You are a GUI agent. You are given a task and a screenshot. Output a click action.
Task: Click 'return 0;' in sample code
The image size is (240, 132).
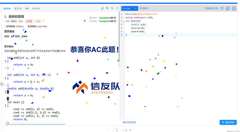(20, 119)
